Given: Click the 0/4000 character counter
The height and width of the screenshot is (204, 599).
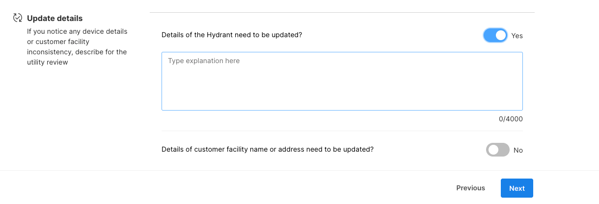Looking at the screenshot, I should 511,119.
